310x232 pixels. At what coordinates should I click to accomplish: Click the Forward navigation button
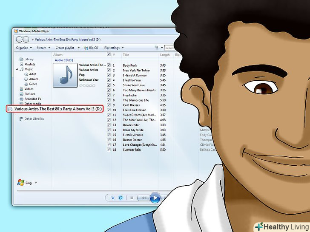(x=26, y=40)
